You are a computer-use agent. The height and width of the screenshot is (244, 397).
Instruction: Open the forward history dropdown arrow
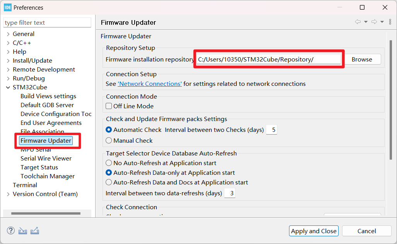tap(382, 22)
